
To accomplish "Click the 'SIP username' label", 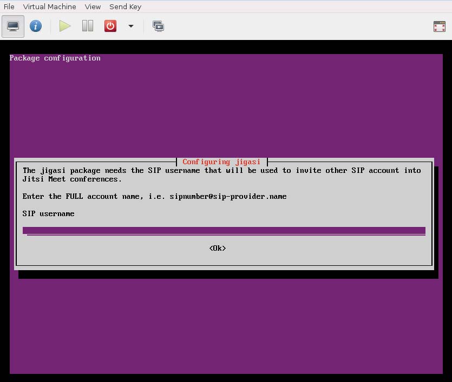I will [x=48, y=213].
